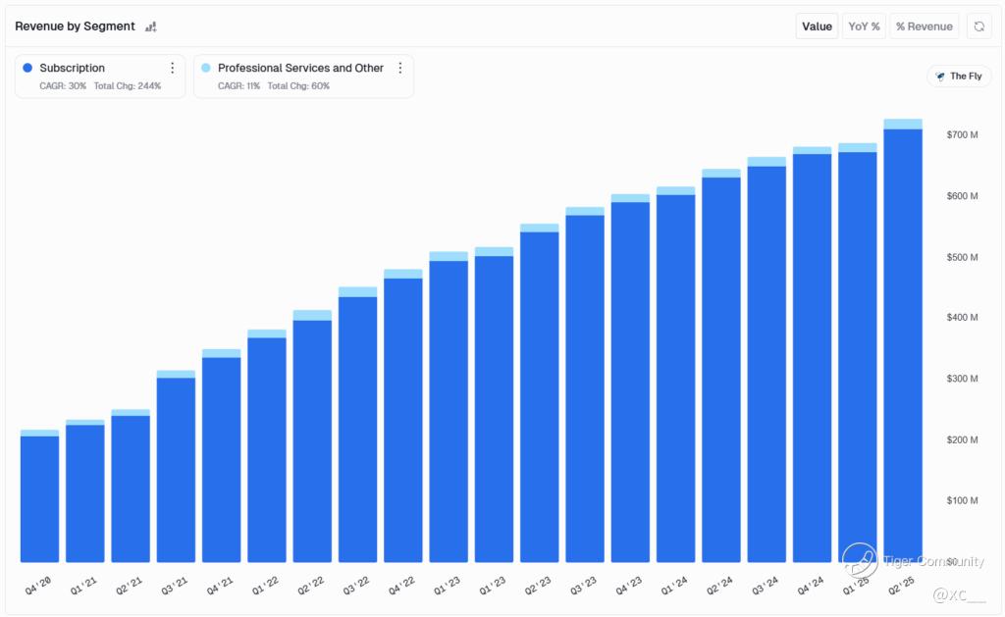
Task: Click the dark blue Subscription legend dot
Action: pyautogui.click(x=27, y=68)
